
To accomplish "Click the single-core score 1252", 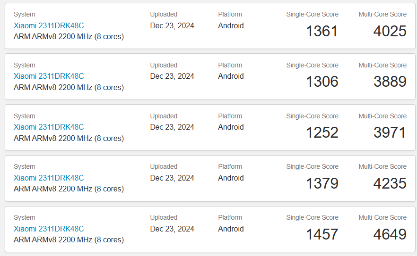I will tap(322, 132).
